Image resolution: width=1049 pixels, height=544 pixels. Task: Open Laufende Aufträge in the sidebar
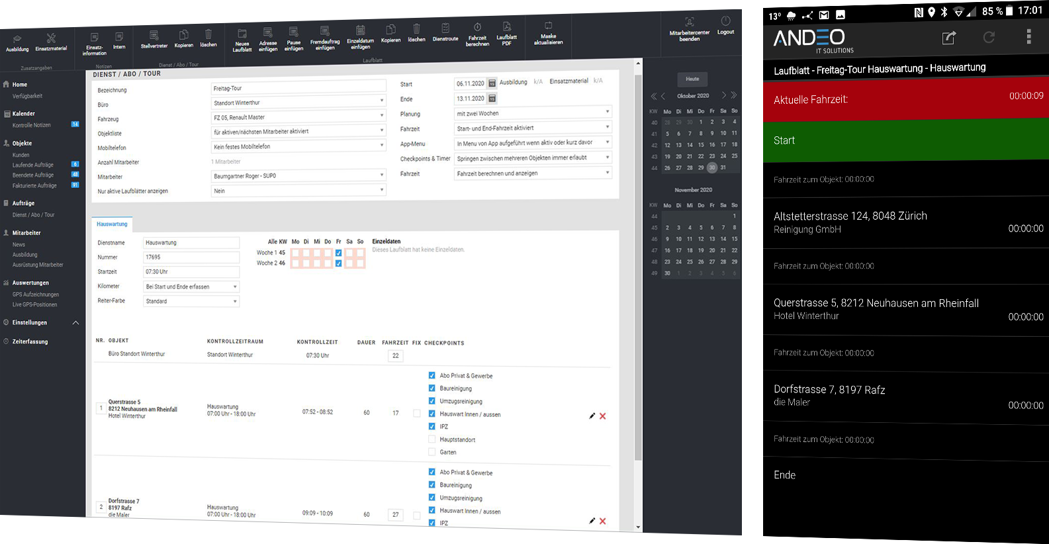click(33, 165)
